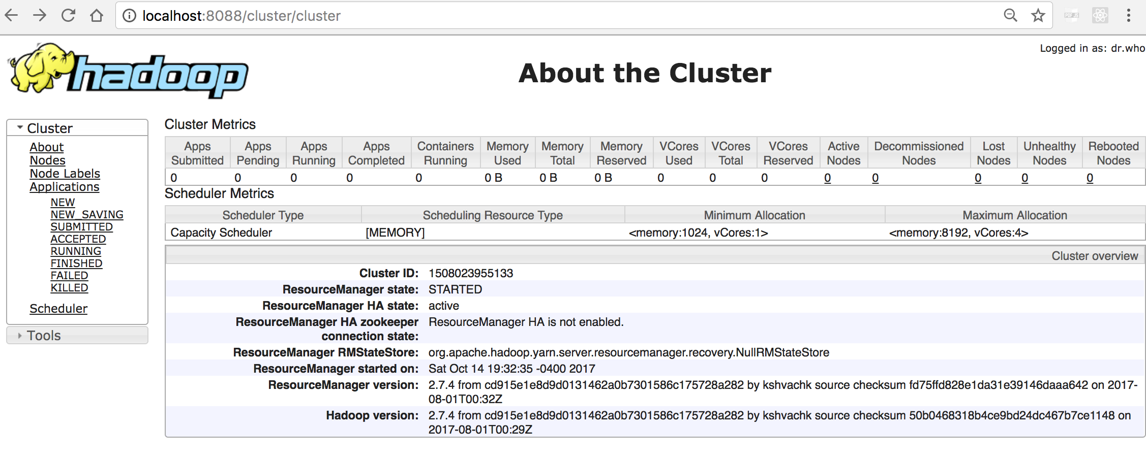Image resolution: width=1146 pixels, height=459 pixels.
Task: Click the <memory:1024, vCores:1> value
Action: pyautogui.click(x=699, y=233)
